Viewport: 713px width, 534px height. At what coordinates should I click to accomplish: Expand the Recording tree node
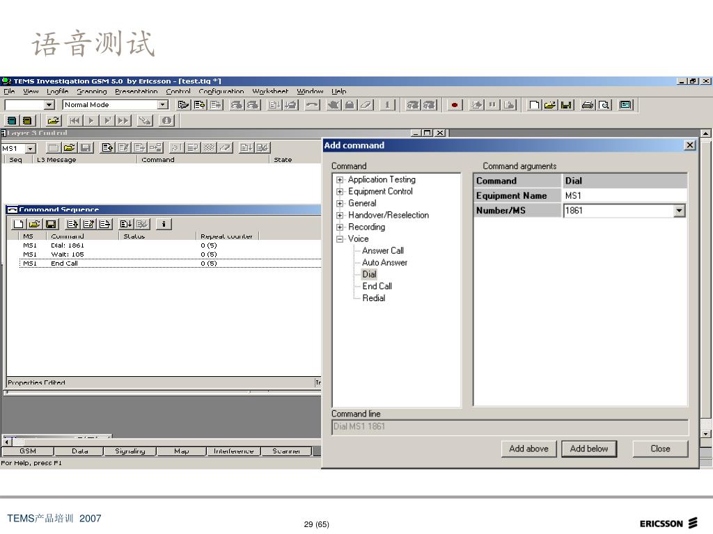[340, 227]
